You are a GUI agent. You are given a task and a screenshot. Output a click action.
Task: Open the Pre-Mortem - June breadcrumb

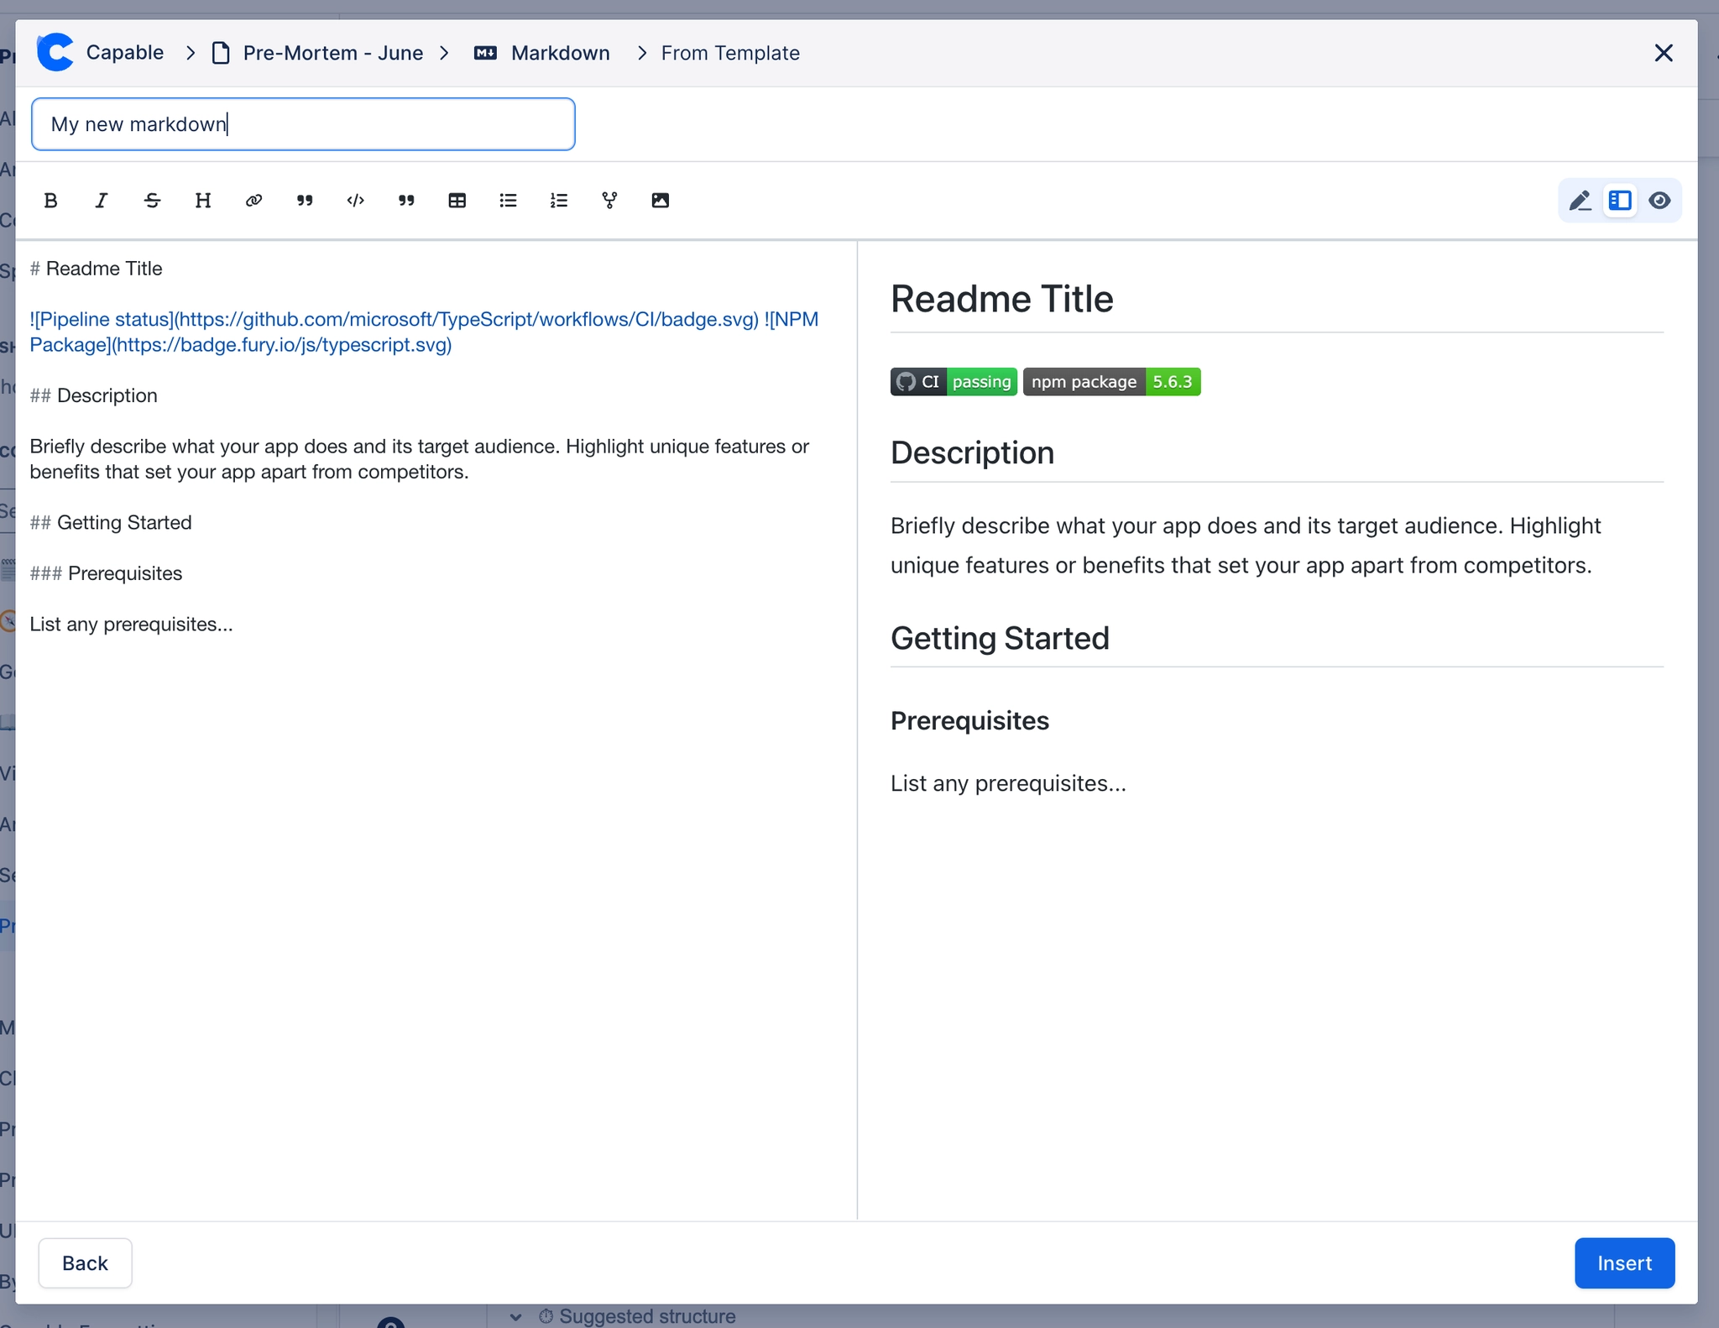[x=332, y=52]
